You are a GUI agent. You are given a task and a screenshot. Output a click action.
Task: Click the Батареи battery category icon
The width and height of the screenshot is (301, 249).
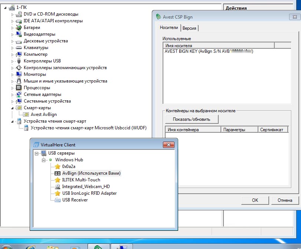[19, 28]
